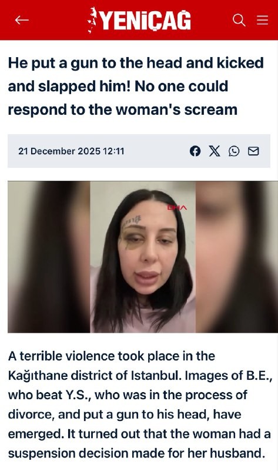Screen dimensions: 278x471
Task: Go back using the left arrow
Action: [22, 20]
